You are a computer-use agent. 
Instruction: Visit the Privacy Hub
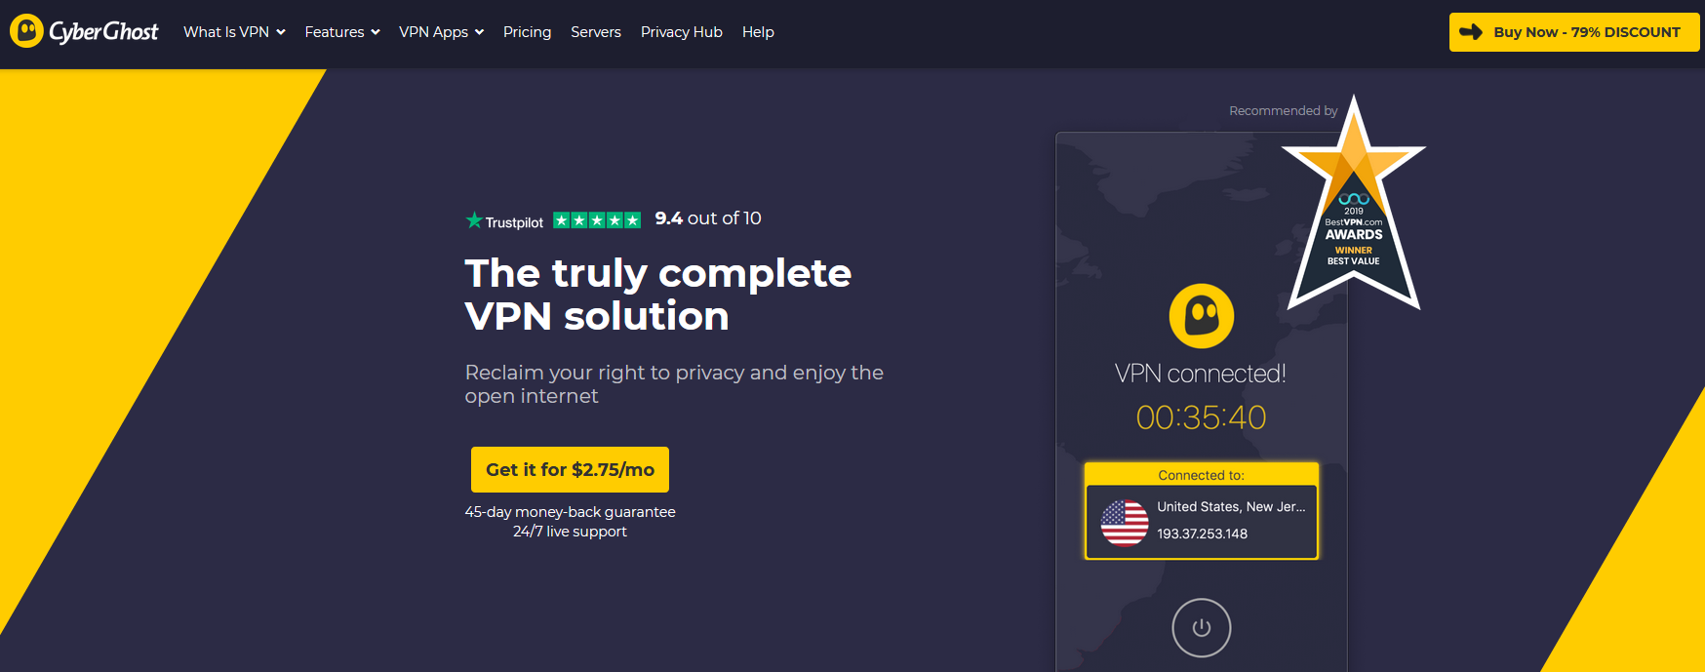682,32
